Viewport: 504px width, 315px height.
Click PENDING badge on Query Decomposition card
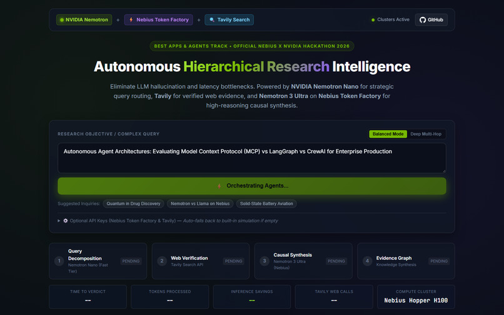point(131,261)
